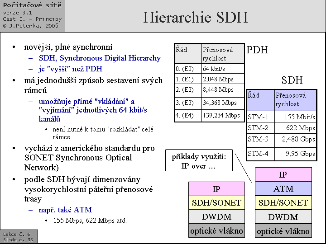Select the "příklady využití: IP over …" callout
The width and height of the screenshot is (326, 244).
[x=199, y=162]
